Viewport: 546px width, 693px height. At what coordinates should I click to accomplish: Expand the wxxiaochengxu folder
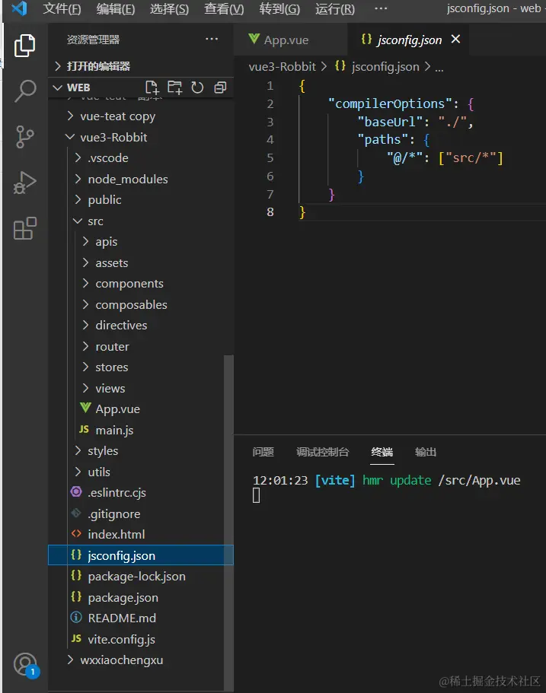coord(141,660)
